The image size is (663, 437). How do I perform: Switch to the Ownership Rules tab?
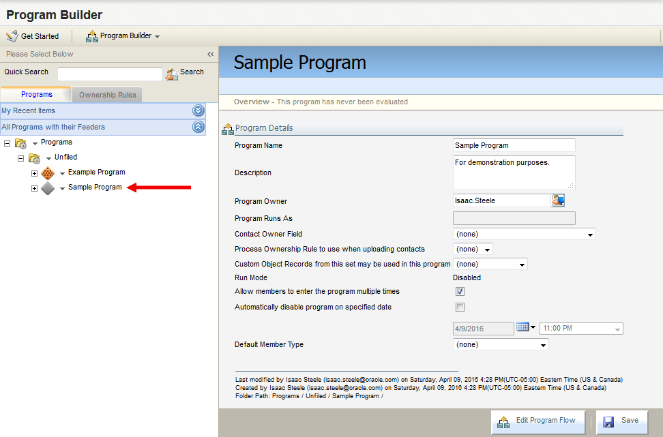[x=106, y=95]
